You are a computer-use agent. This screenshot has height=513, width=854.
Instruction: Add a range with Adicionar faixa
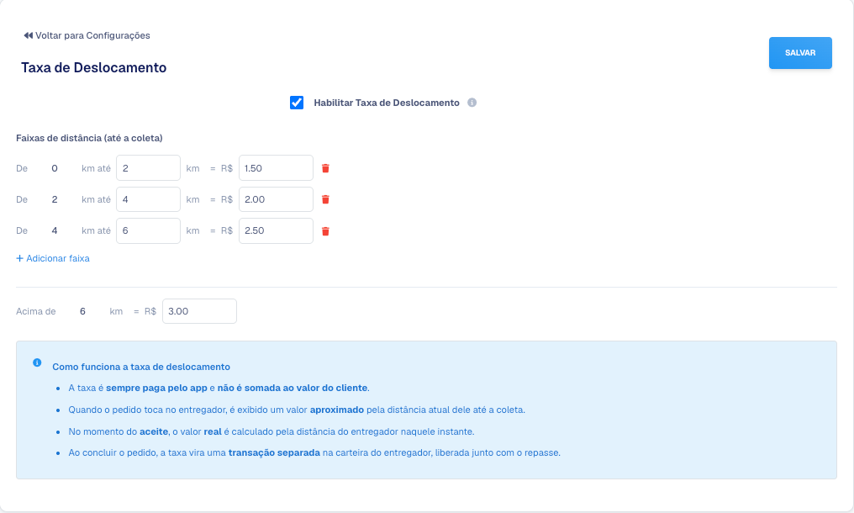(53, 258)
